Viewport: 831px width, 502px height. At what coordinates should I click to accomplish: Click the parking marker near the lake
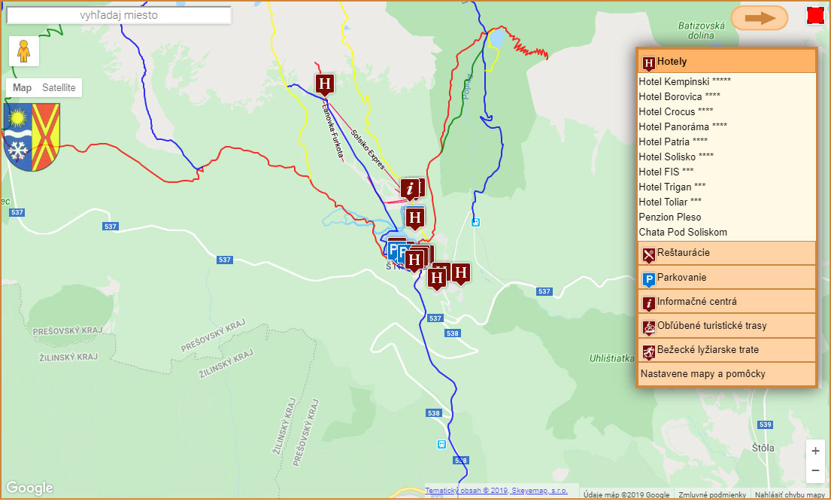pyautogui.click(x=393, y=249)
